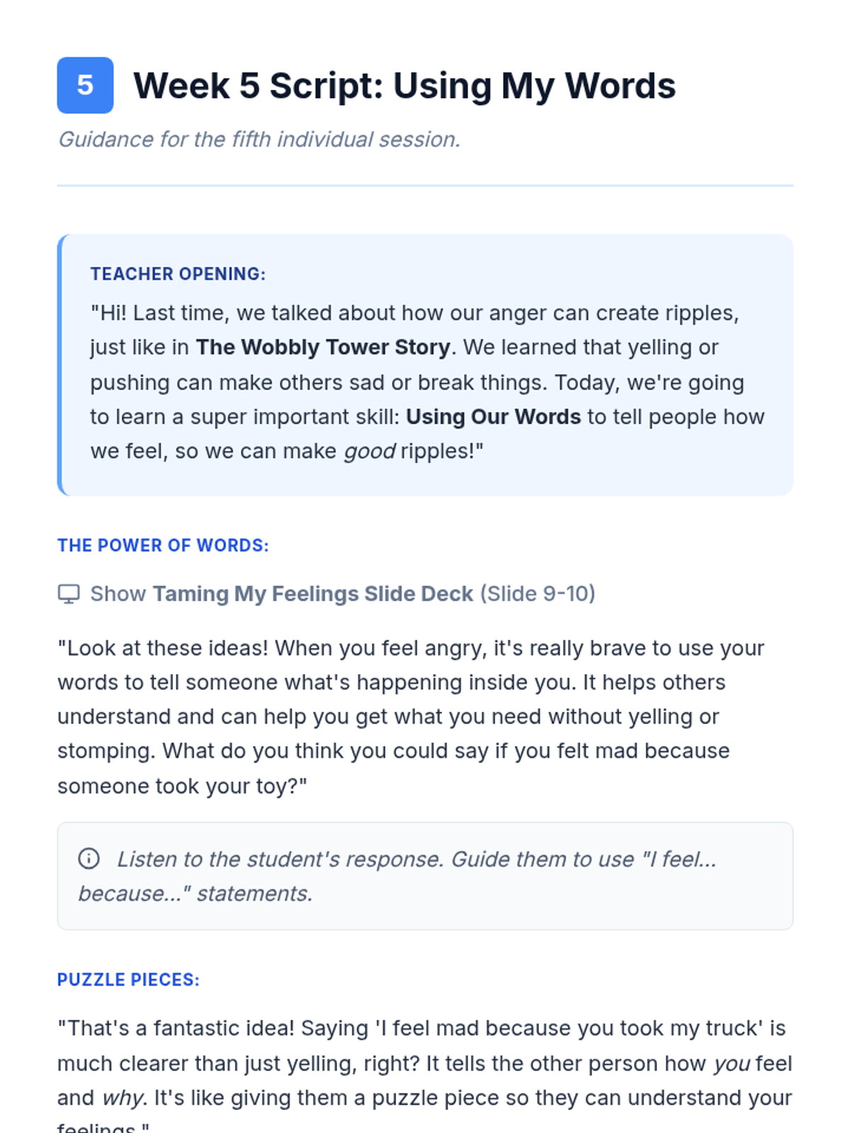Click the horizontal divider under the subtitle
Viewport: 850px width, 1133px height.
(x=425, y=186)
